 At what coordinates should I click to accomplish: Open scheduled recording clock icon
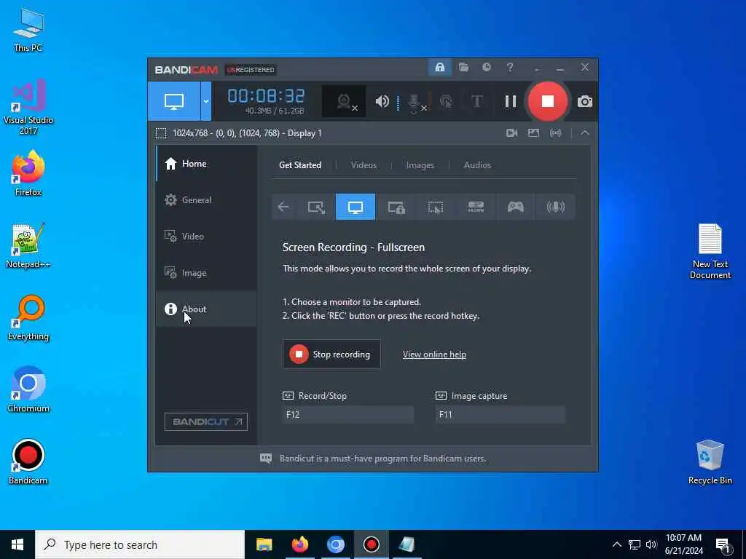click(486, 68)
